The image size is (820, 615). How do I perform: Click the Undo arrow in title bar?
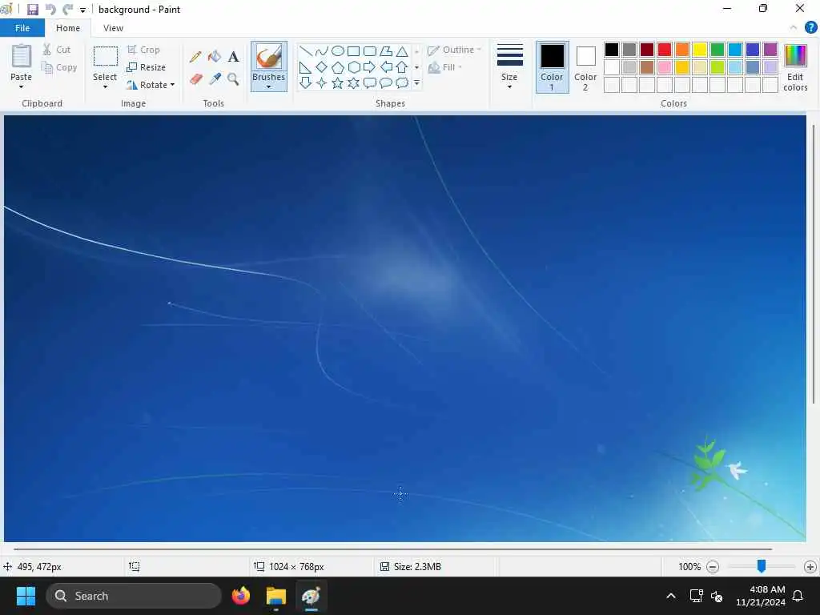(50, 10)
